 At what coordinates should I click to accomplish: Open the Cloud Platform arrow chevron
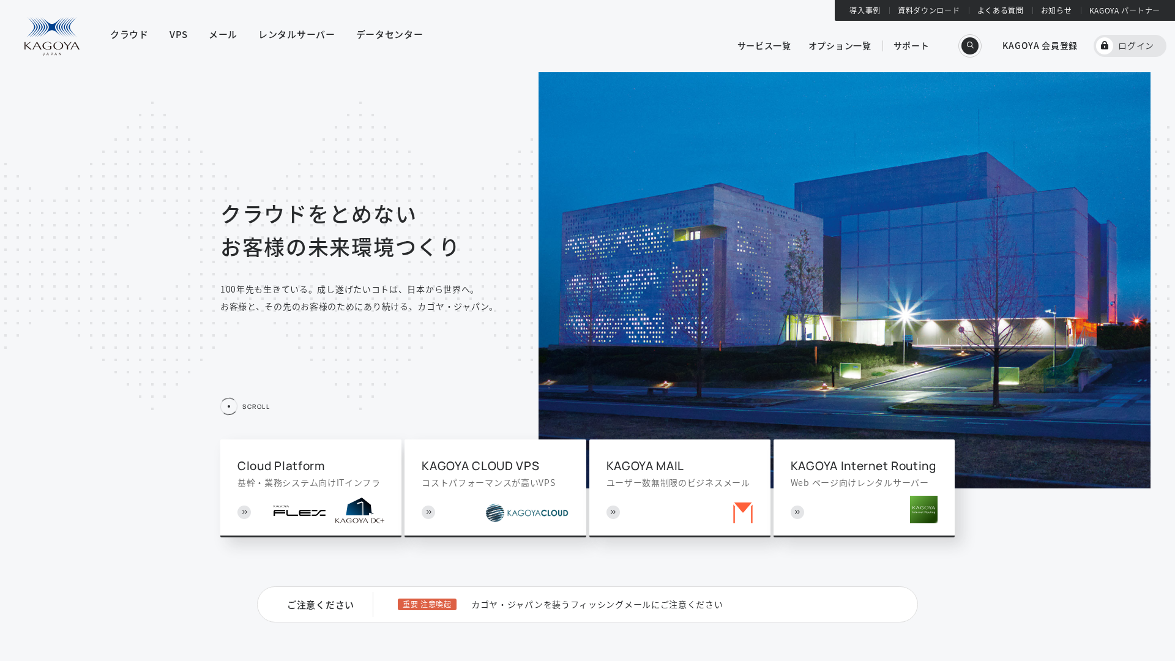tap(244, 512)
